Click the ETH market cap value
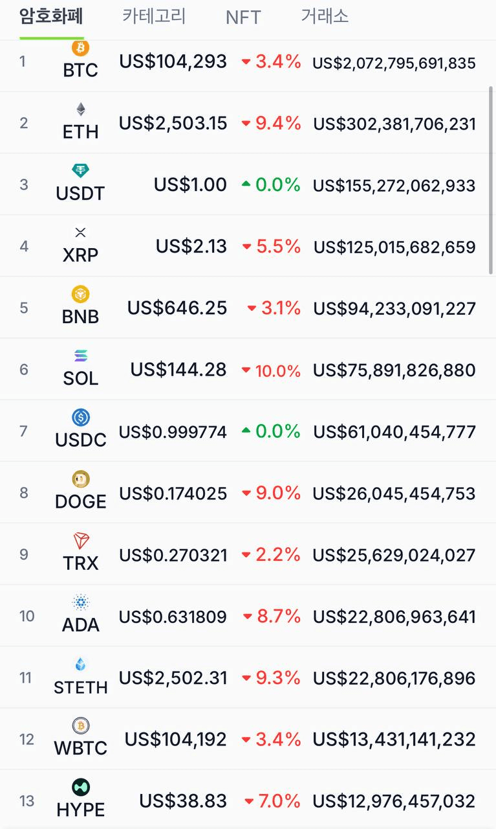Image resolution: width=496 pixels, height=829 pixels. pyautogui.click(x=394, y=124)
